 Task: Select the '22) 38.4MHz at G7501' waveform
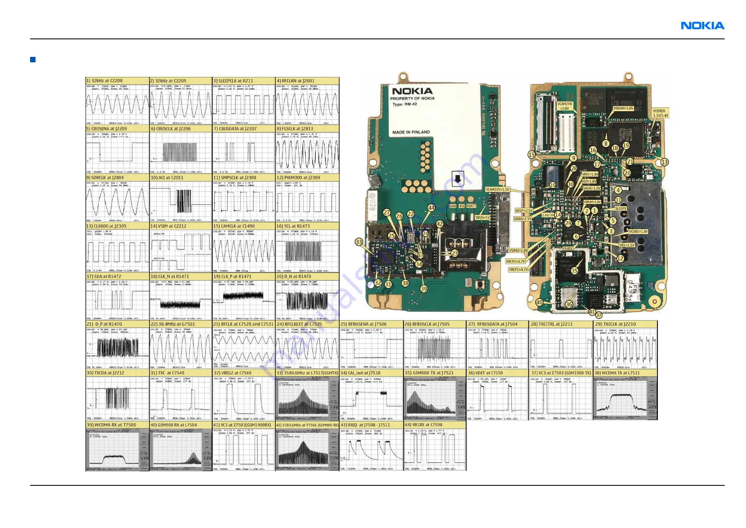click(181, 348)
